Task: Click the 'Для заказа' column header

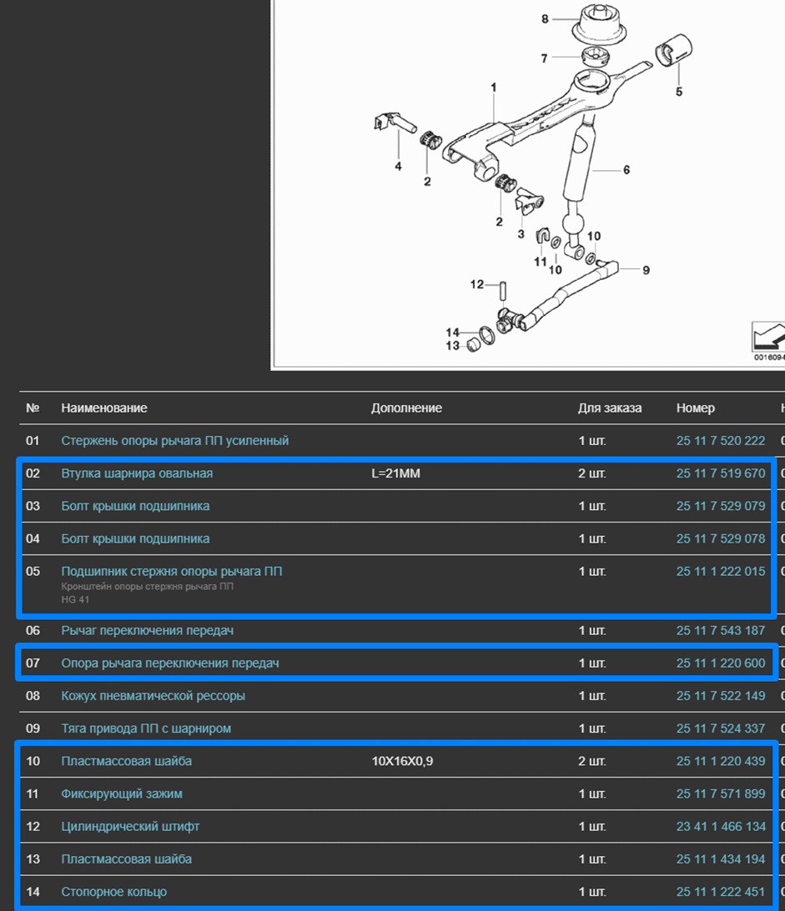Action: (x=609, y=408)
